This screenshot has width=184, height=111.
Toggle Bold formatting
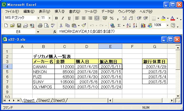56,18
